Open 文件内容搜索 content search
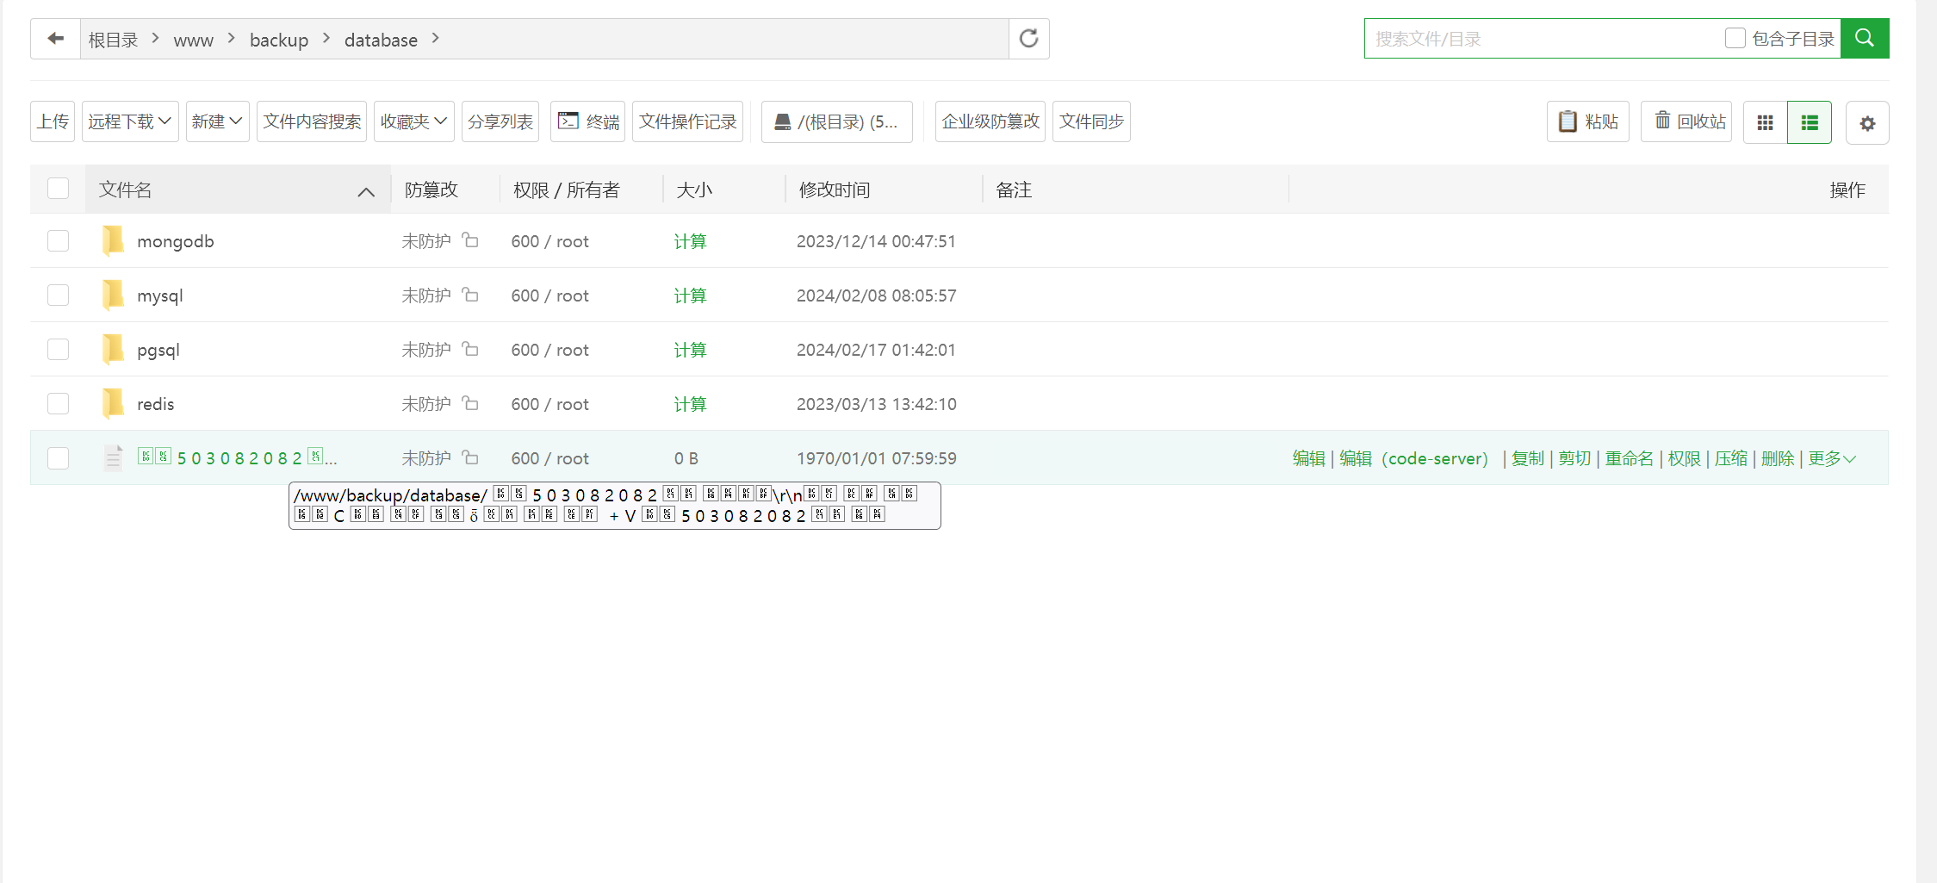1937x883 pixels. (x=312, y=121)
